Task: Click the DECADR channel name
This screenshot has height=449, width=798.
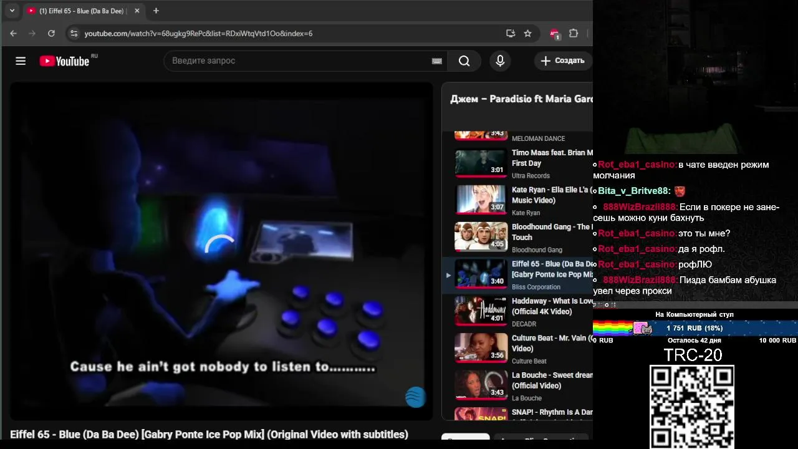Action: (524, 324)
